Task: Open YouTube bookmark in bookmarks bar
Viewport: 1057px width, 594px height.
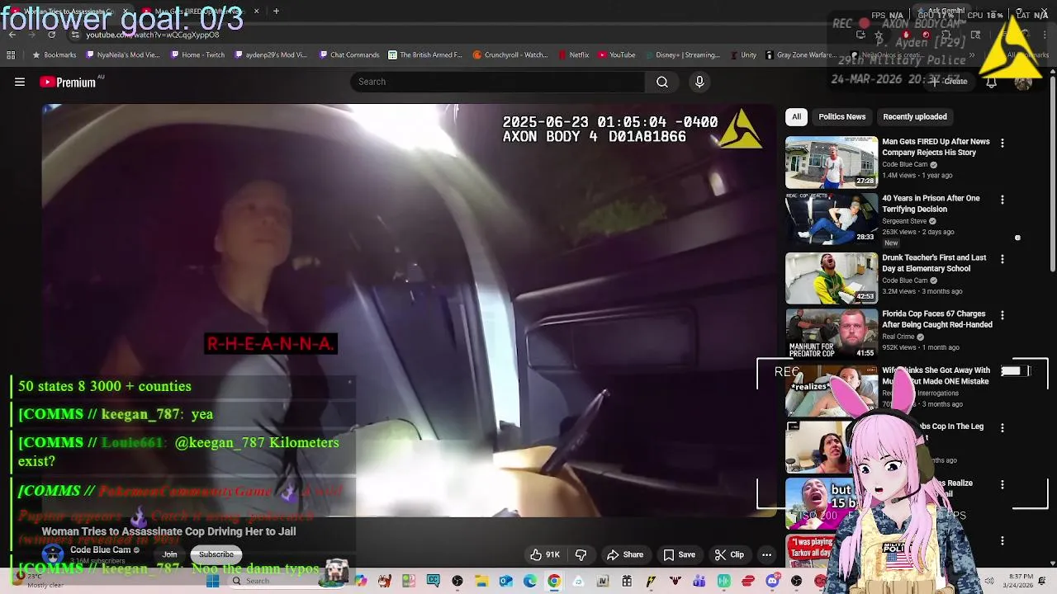Action: pyautogui.click(x=617, y=55)
